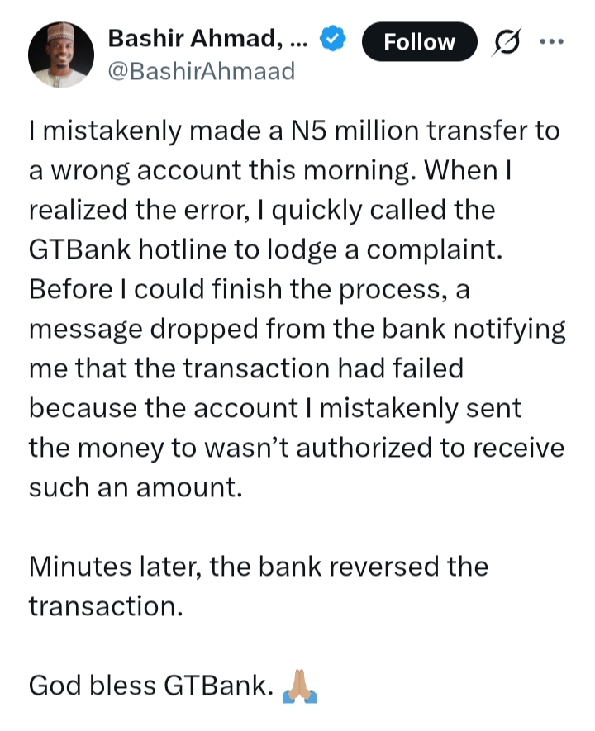Expand post options with the ellipsis
Image resolution: width=595 pixels, height=731 pixels.
click(x=552, y=41)
